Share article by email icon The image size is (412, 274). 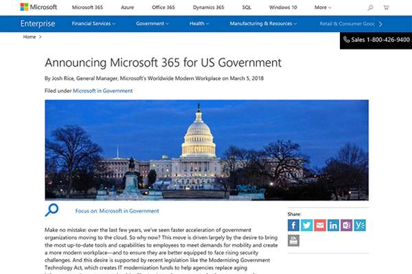320,225
